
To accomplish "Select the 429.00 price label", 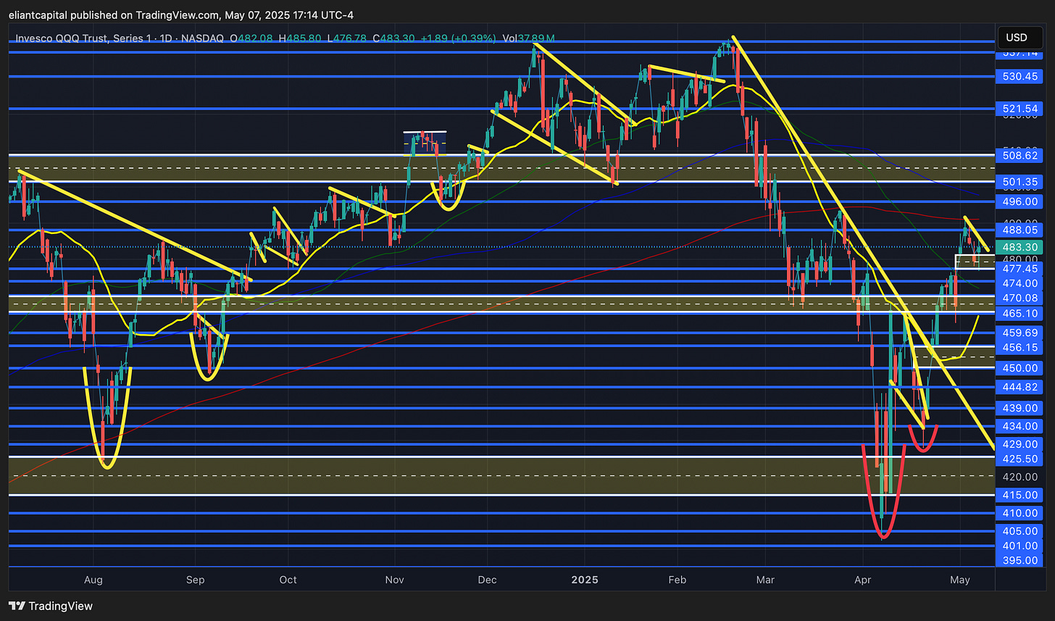I will click(1019, 443).
